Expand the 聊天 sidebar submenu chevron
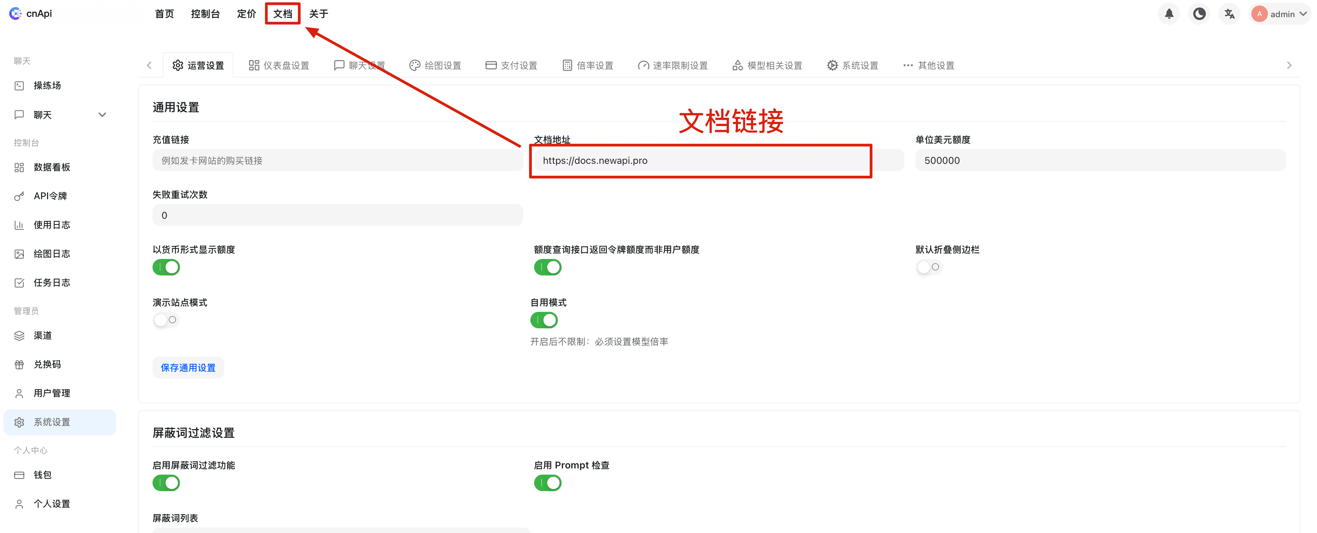Screen dimensions: 1317x533 click(x=102, y=114)
